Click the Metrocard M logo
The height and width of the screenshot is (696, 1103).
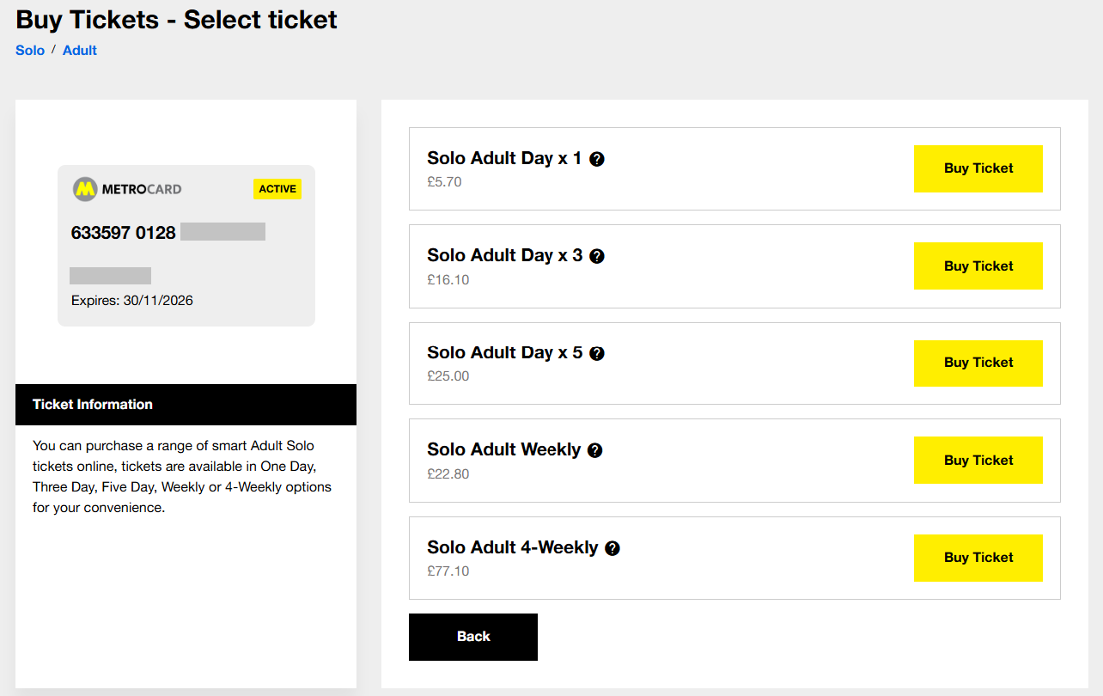(84, 189)
